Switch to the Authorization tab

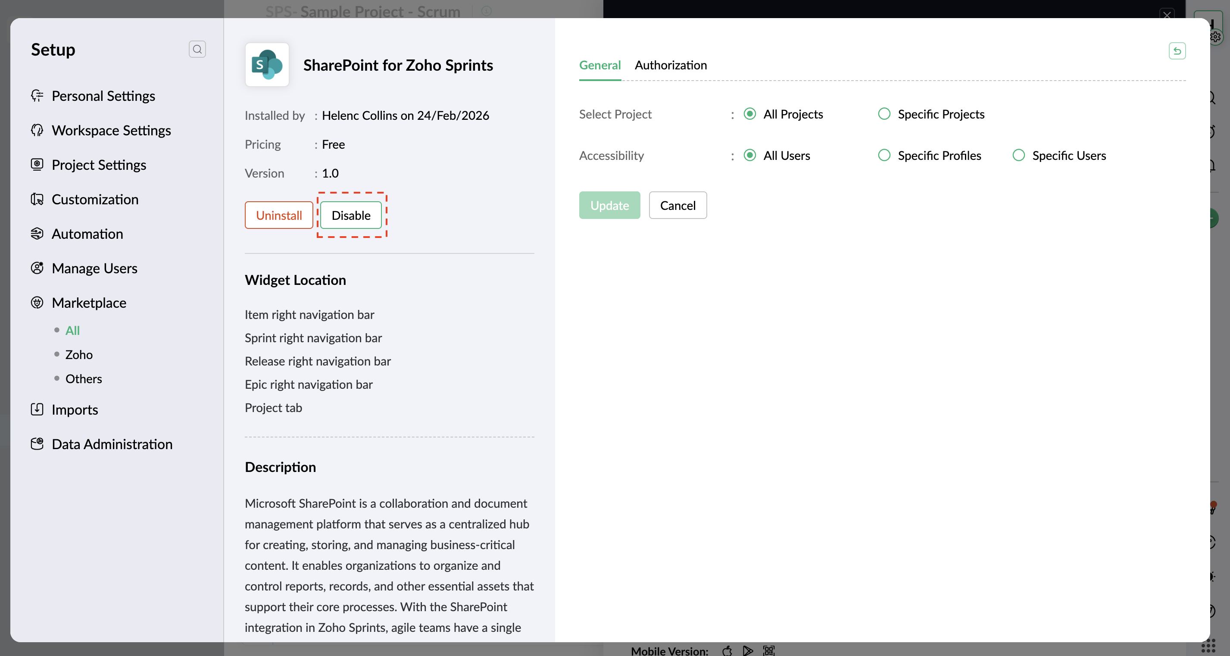tap(671, 65)
